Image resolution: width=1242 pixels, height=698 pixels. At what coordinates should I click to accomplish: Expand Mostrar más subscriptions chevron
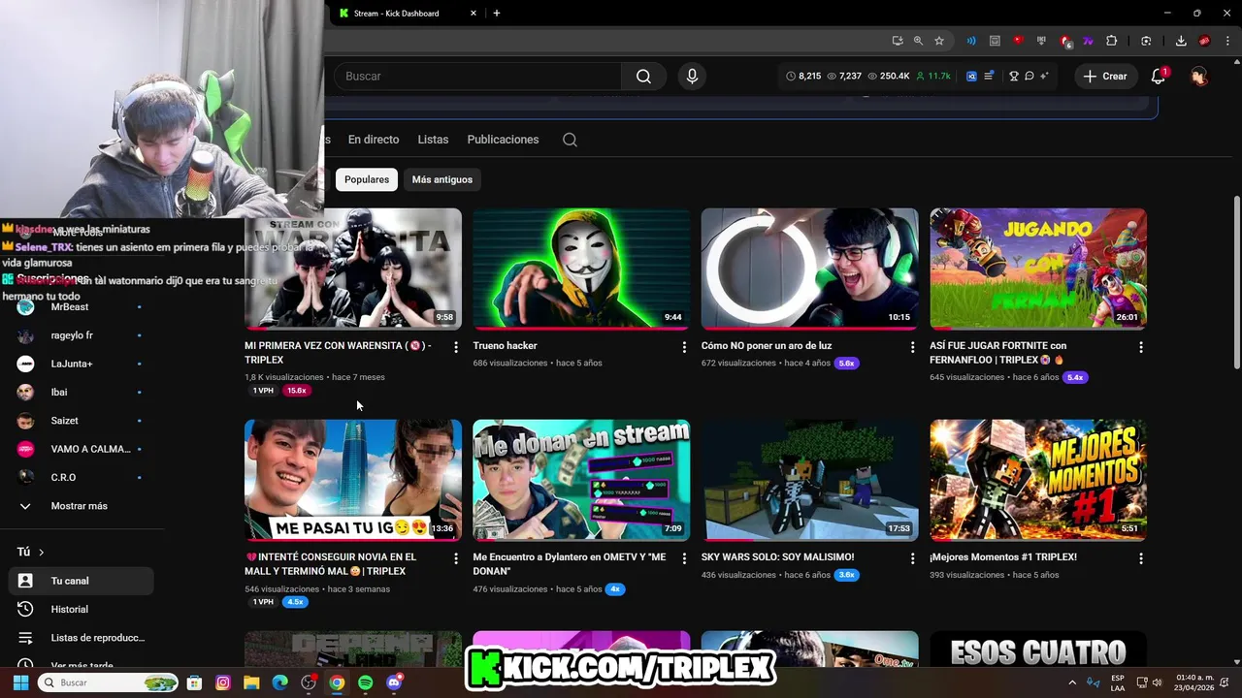[x=25, y=506]
